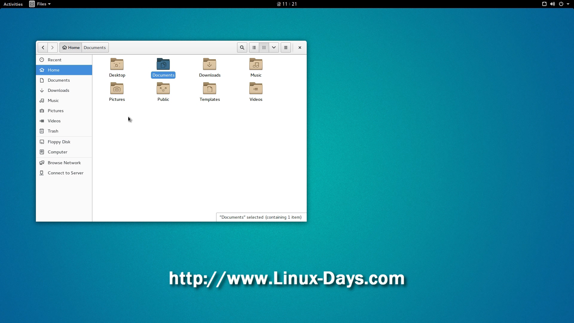Switch to list view
Screen dimensions: 574x323
[x=254, y=48]
